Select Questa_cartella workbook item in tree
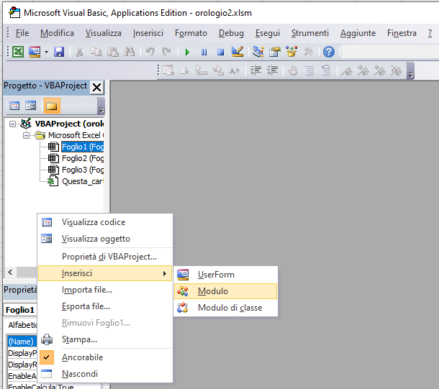 82,181
